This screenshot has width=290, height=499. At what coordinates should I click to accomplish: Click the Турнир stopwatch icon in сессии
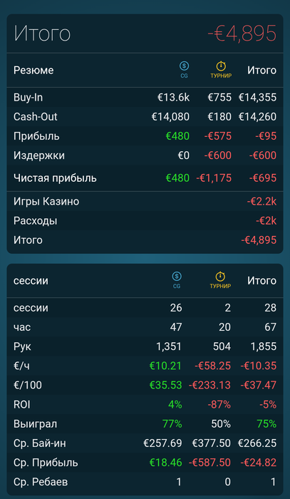click(x=220, y=276)
